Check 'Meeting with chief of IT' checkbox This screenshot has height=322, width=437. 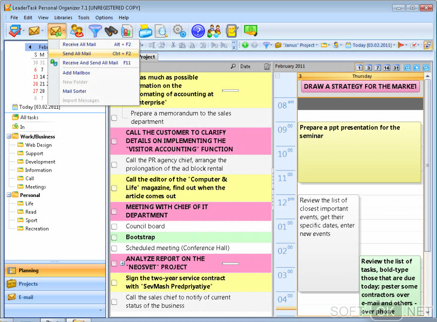(x=114, y=212)
